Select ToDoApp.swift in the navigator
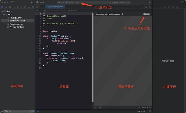The height and width of the screenshot is (113, 186). pos(16,18)
